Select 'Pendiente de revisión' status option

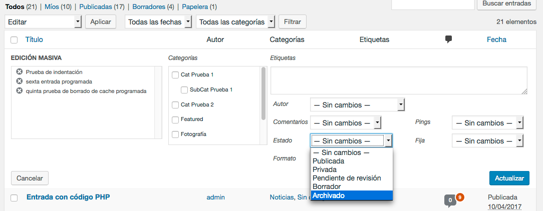(347, 178)
